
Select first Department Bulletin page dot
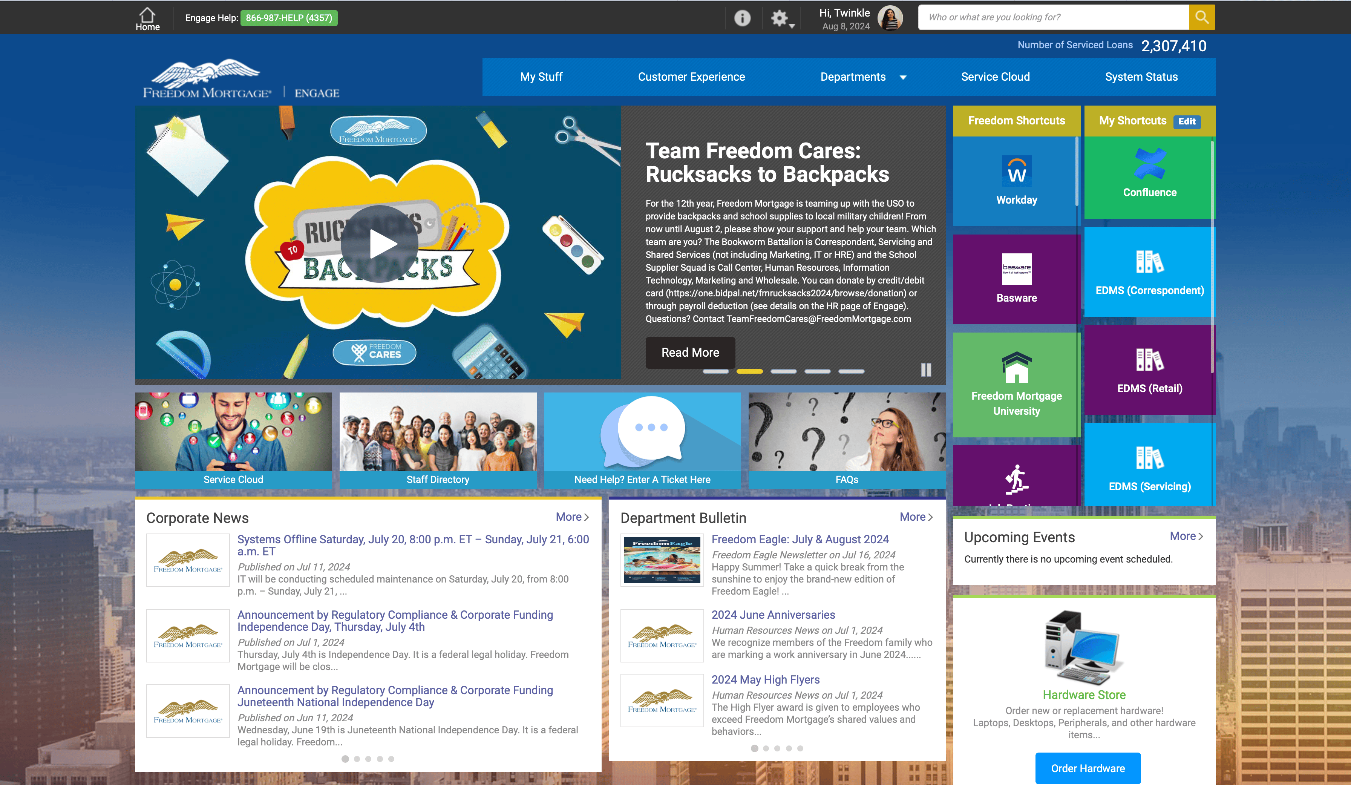click(754, 748)
